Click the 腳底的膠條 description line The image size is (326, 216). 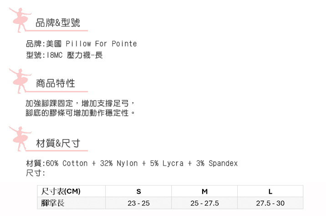point(81,113)
